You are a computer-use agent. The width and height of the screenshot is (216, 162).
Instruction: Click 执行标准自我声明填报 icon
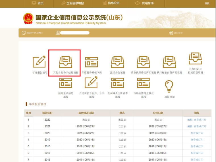(x=169, y=62)
